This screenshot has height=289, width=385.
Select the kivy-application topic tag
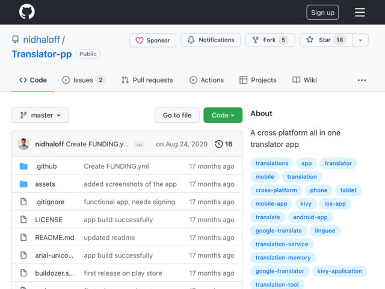click(339, 271)
